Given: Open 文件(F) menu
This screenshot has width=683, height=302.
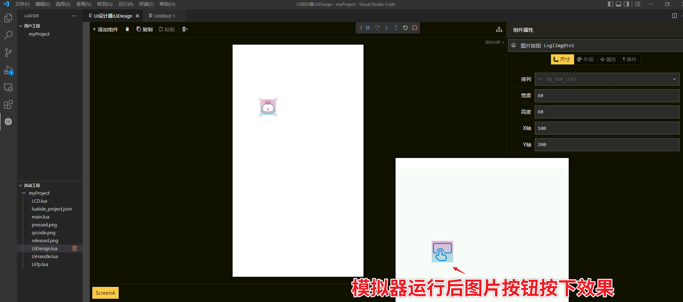Looking at the screenshot, I should (22, 4).
